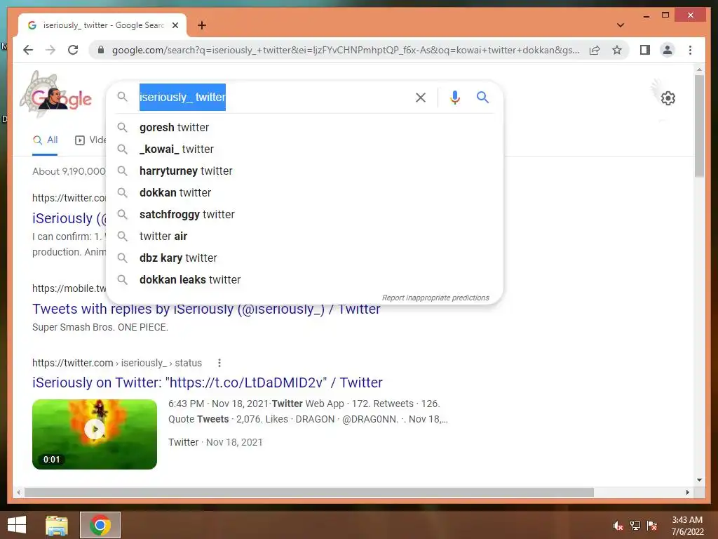Viewport: 718px width, 539px height.
Task: Click the browser forward arrow
Action: click(x=50, y=50)
